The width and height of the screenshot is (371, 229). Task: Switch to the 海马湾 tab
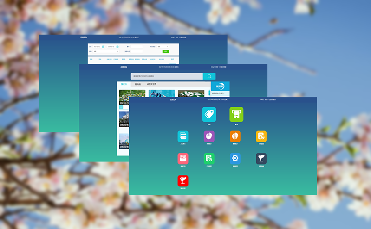(138, 84)
